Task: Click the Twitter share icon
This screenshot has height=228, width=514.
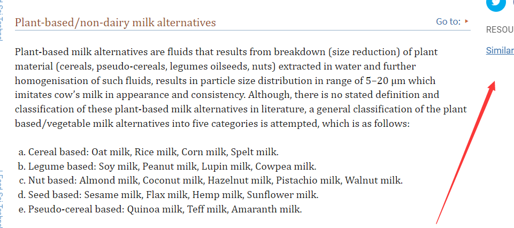Action: click(495, 3)
